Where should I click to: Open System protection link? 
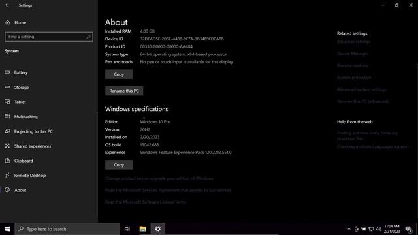coord(354,78)
